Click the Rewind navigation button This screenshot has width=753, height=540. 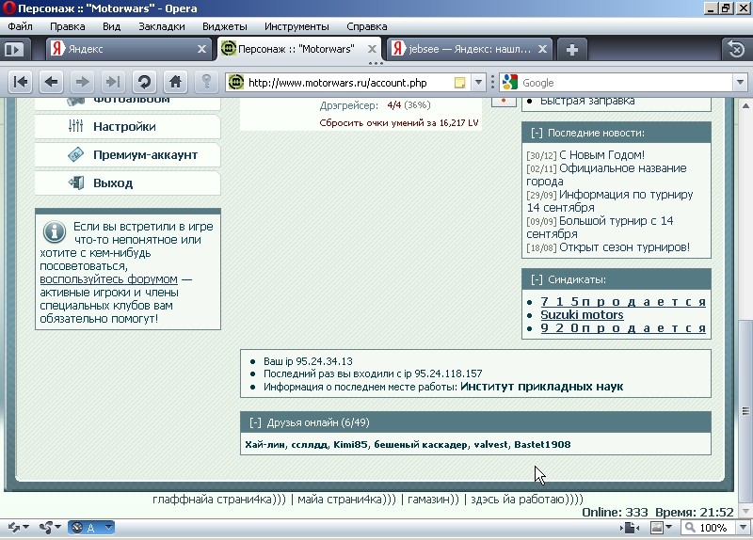click(21, 82)
